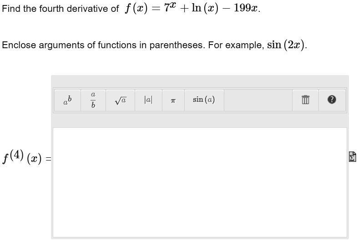Clear the answer with the trash icon

tap(306, 100)
